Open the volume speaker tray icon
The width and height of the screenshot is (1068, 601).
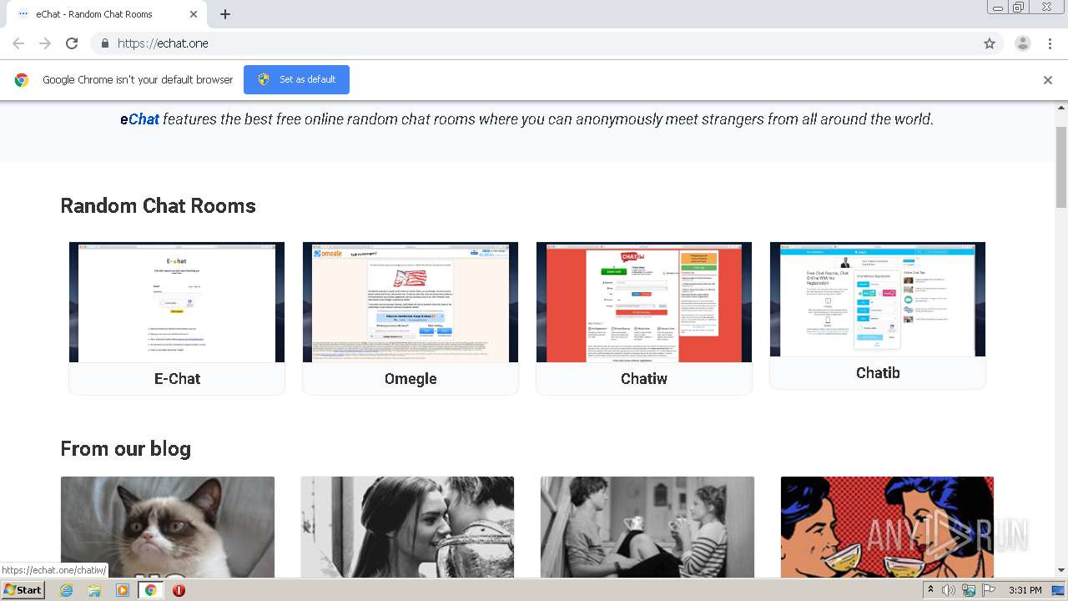coord(949,590)
